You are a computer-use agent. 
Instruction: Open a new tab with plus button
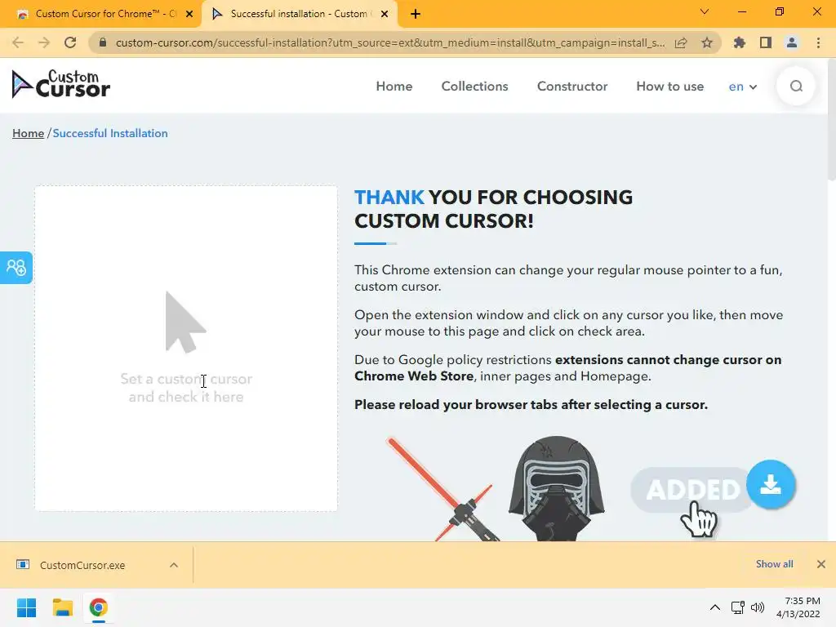pos(416,14)
